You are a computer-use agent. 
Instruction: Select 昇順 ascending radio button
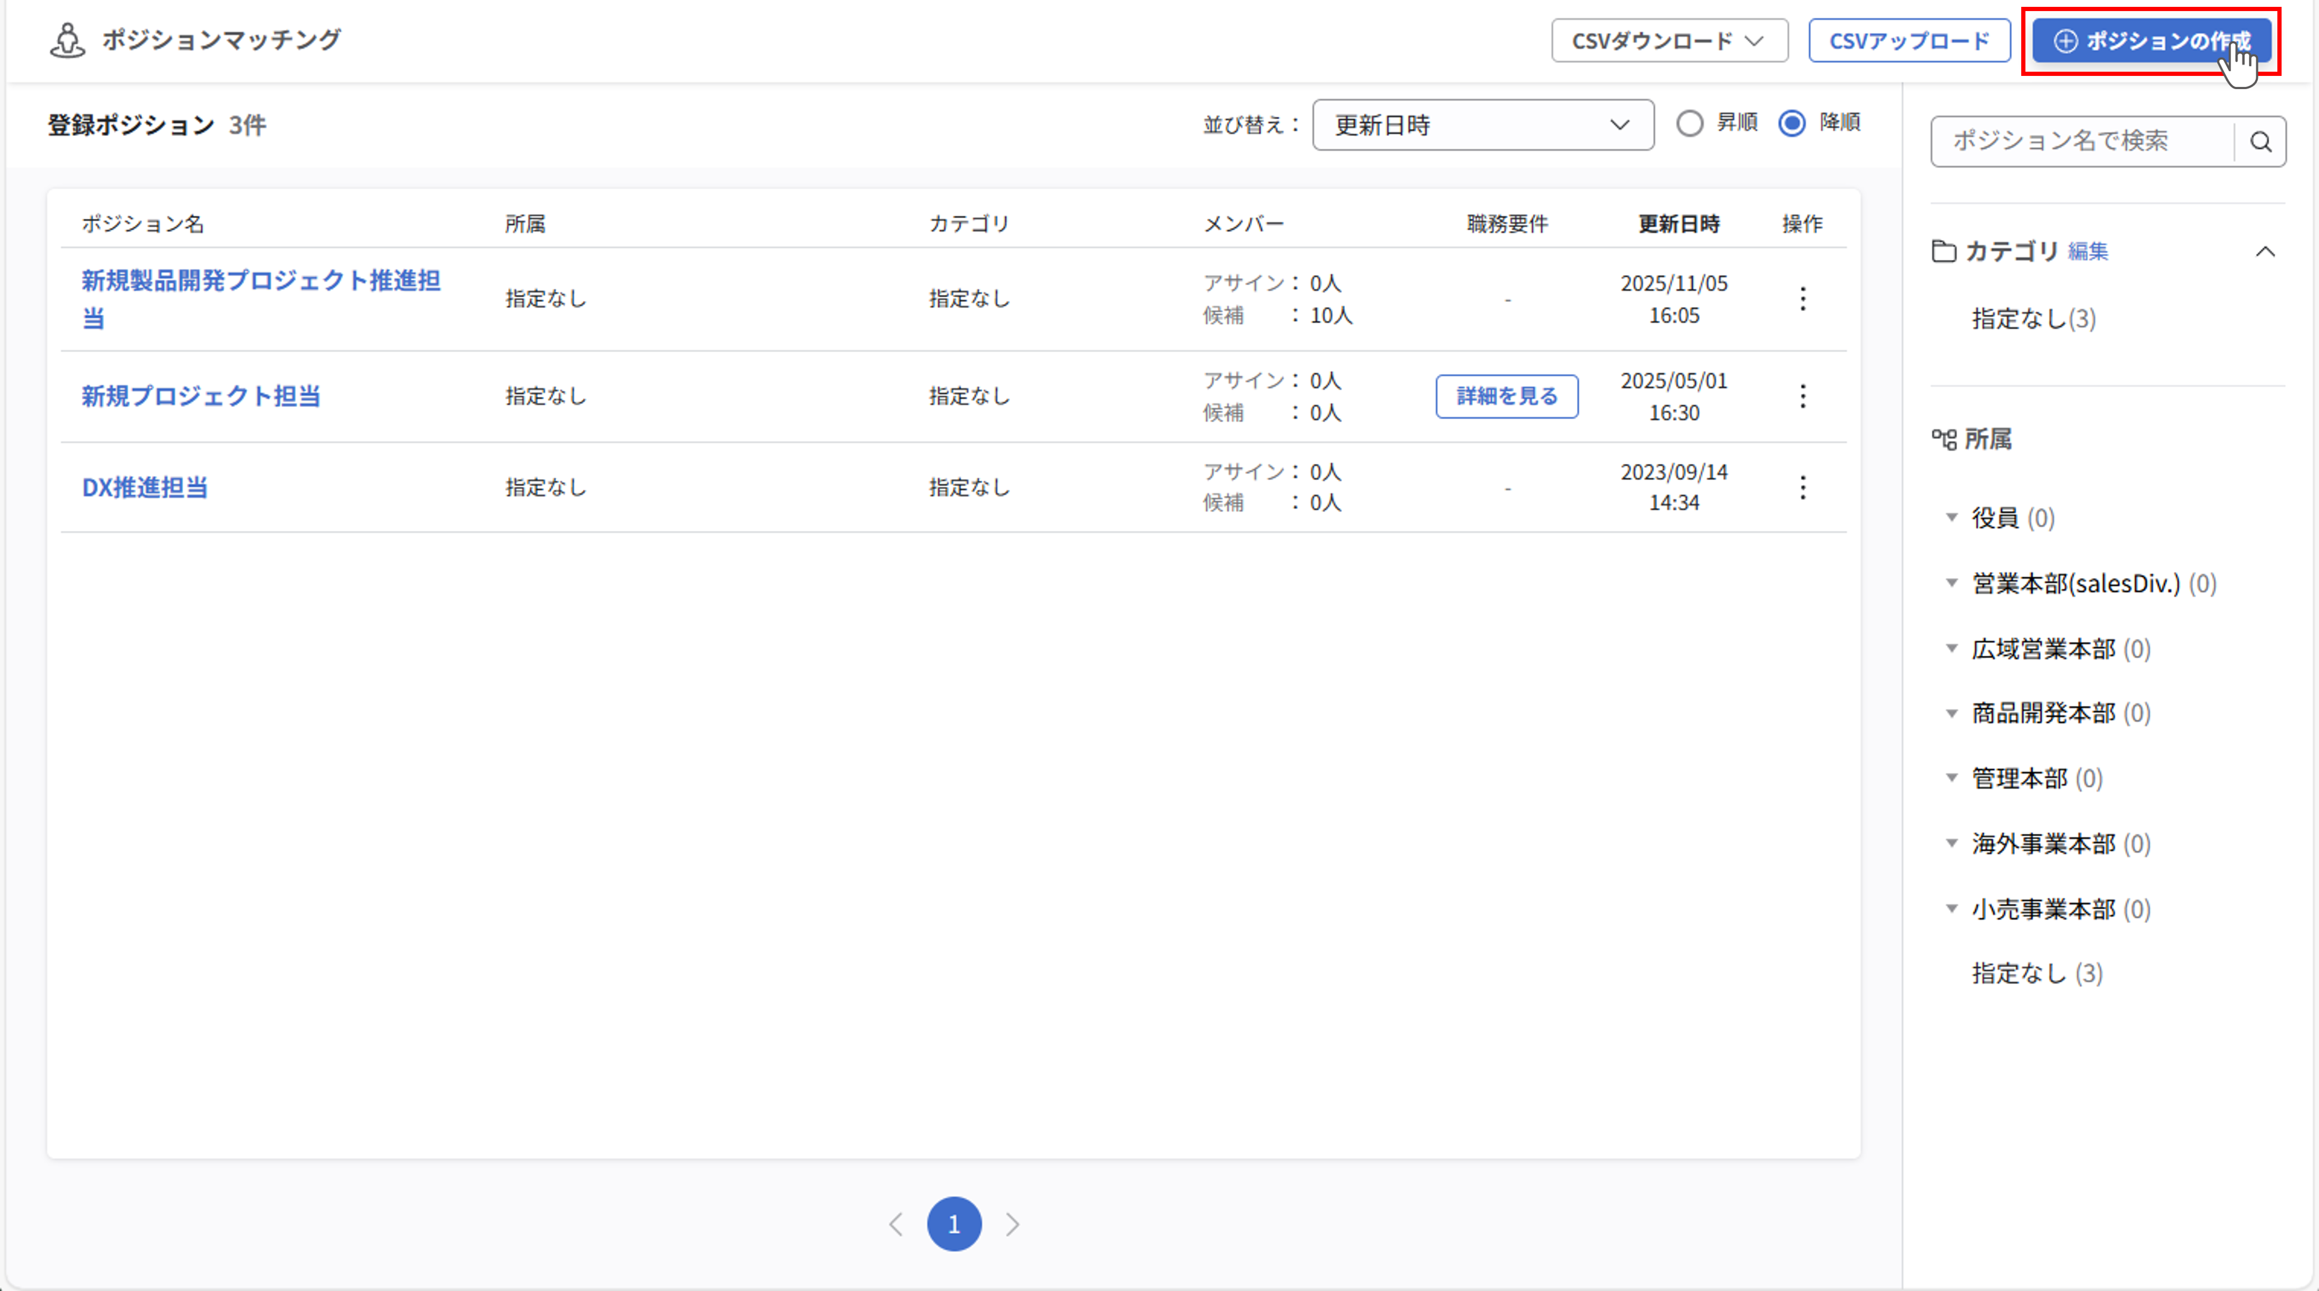(1690, 123)
